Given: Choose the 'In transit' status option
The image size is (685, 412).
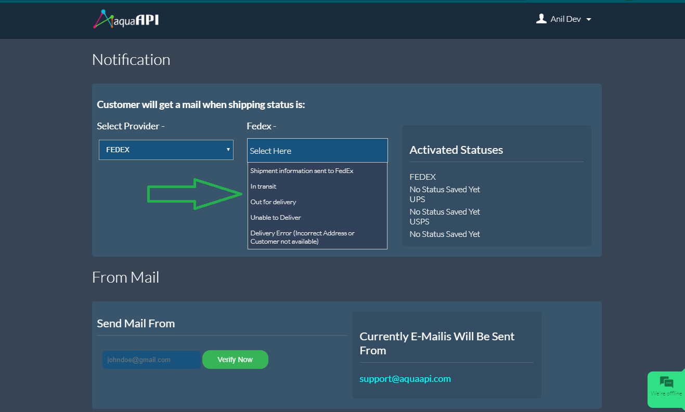Looking at the screenshot, I should [x=317, y=187].
